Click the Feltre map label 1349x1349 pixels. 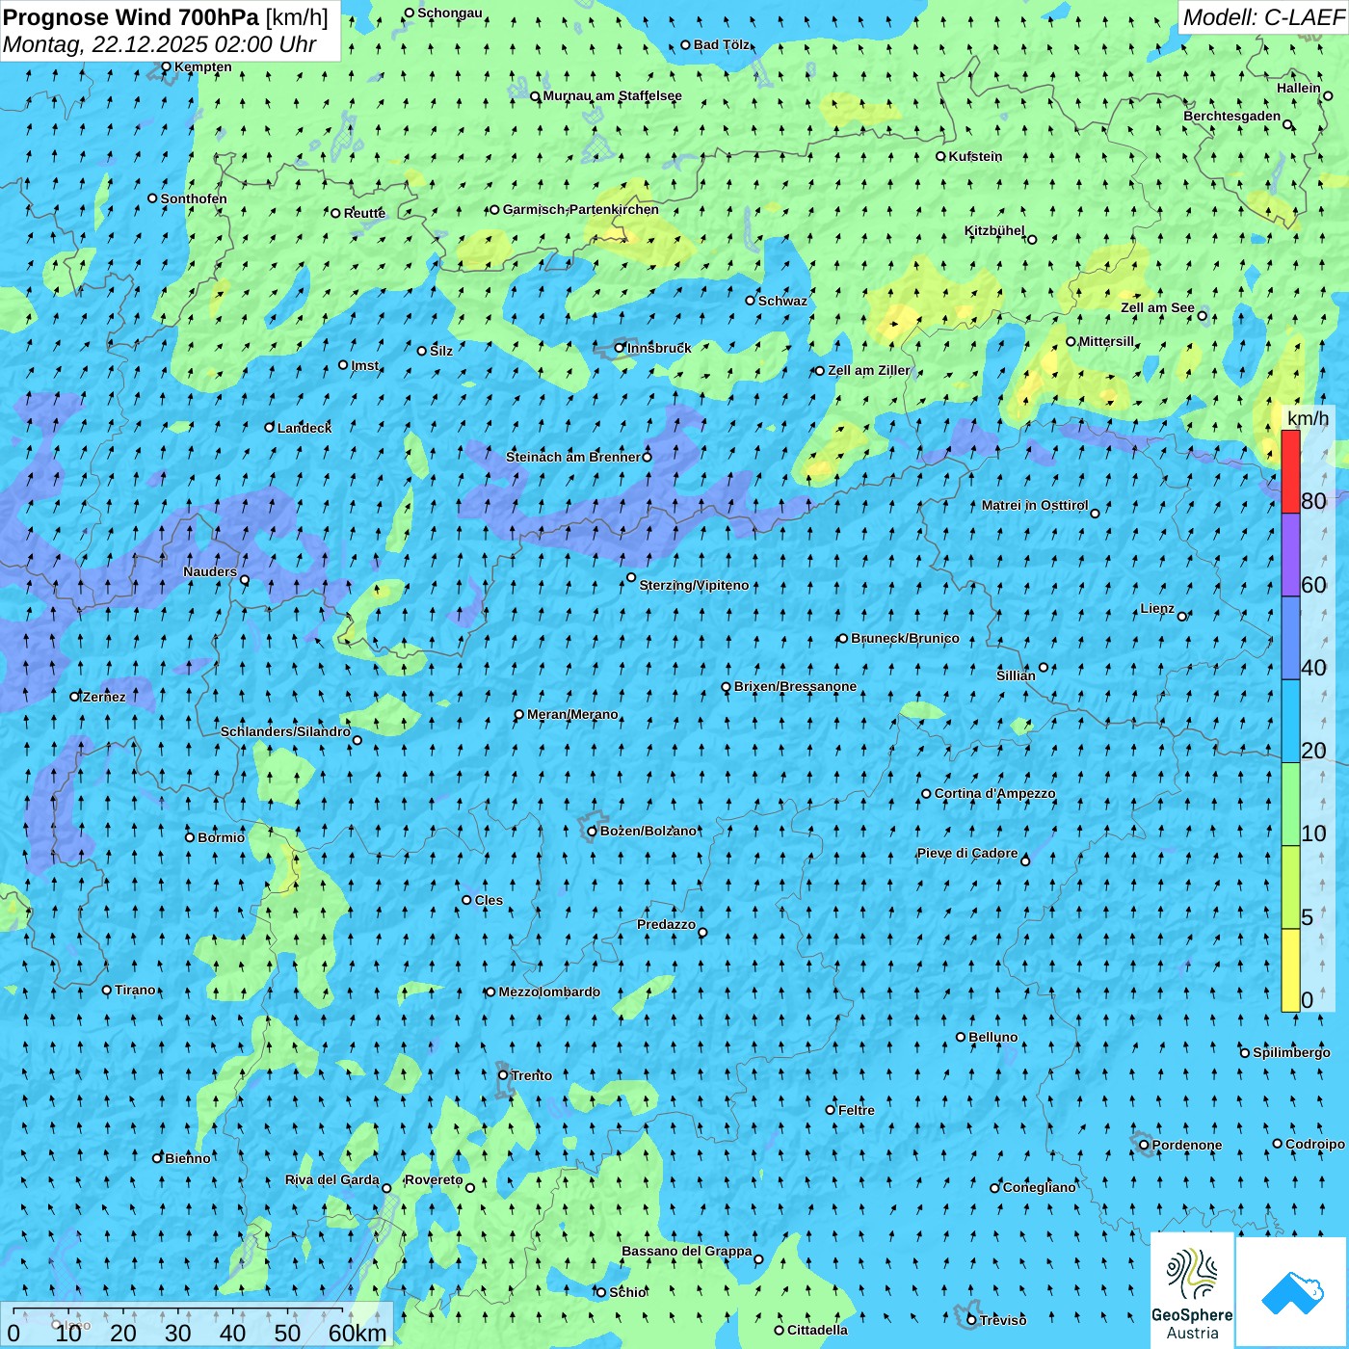pos(857,1110)
